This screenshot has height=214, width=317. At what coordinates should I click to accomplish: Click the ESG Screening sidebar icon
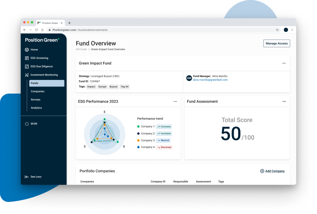click(27, 58)
